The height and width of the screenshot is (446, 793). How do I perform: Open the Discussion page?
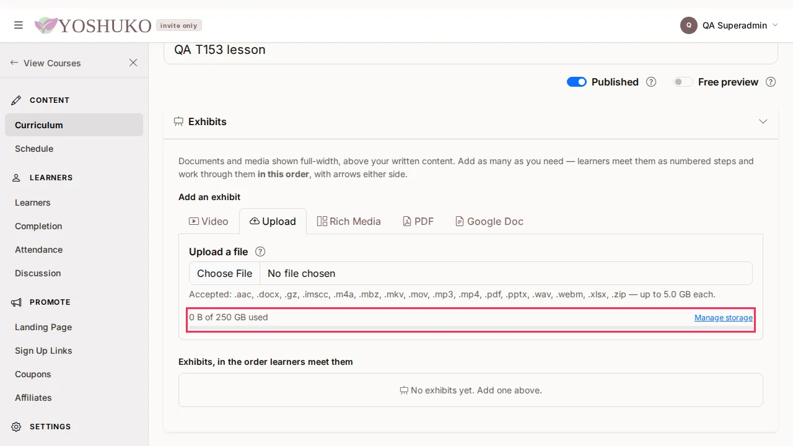pyautogui.click(x=74, y=273)
